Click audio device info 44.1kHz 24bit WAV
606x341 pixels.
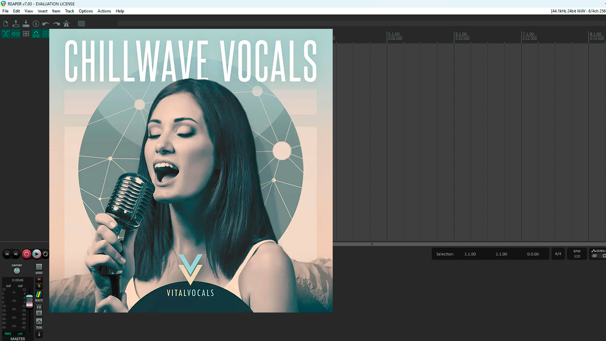(x=578, y=11)
